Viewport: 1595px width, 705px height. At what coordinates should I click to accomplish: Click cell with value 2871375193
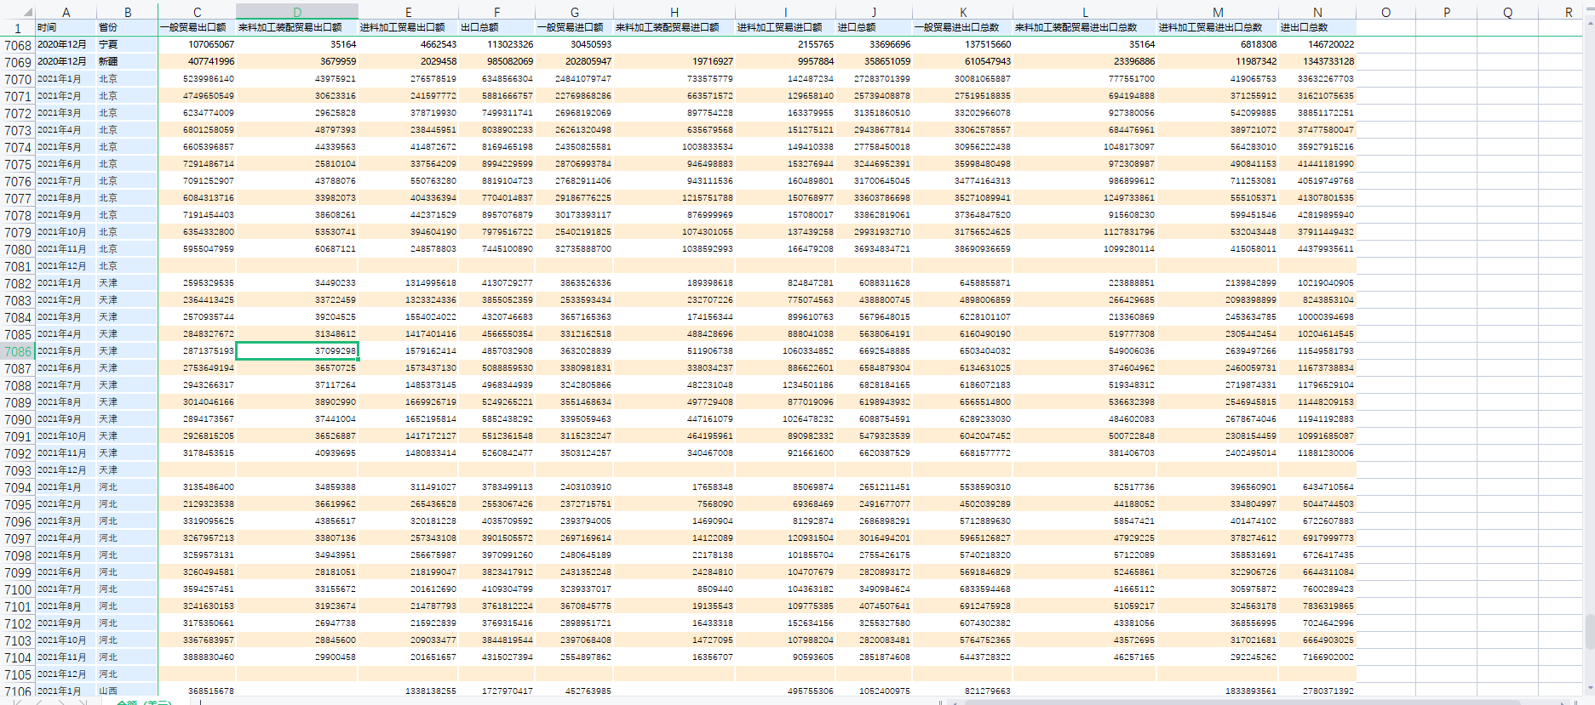pyautogui.click(x=197, y=350)
